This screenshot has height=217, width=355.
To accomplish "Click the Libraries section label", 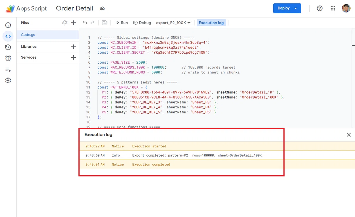I will coord(29,46).
